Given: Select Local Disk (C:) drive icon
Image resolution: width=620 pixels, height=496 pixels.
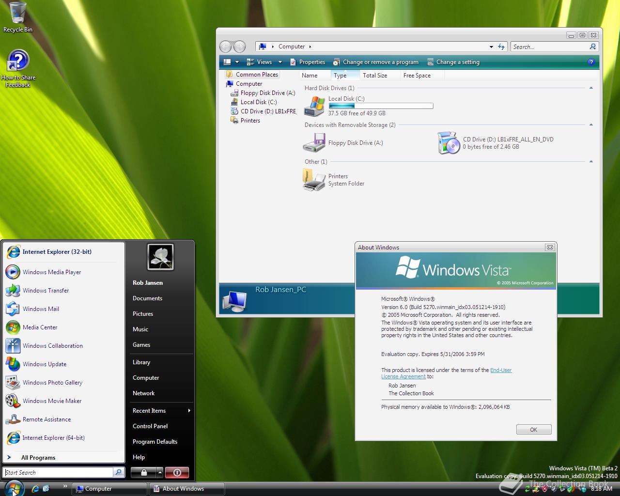Looking at the screenshot, I should point(314,106).
